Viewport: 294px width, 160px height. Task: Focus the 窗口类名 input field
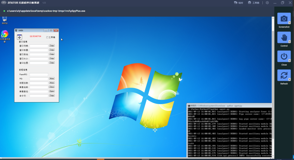[39, 54]
